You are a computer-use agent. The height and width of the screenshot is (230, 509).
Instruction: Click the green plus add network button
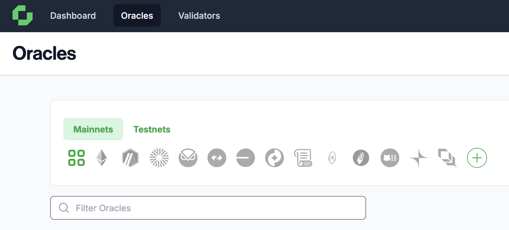(477, 158)
